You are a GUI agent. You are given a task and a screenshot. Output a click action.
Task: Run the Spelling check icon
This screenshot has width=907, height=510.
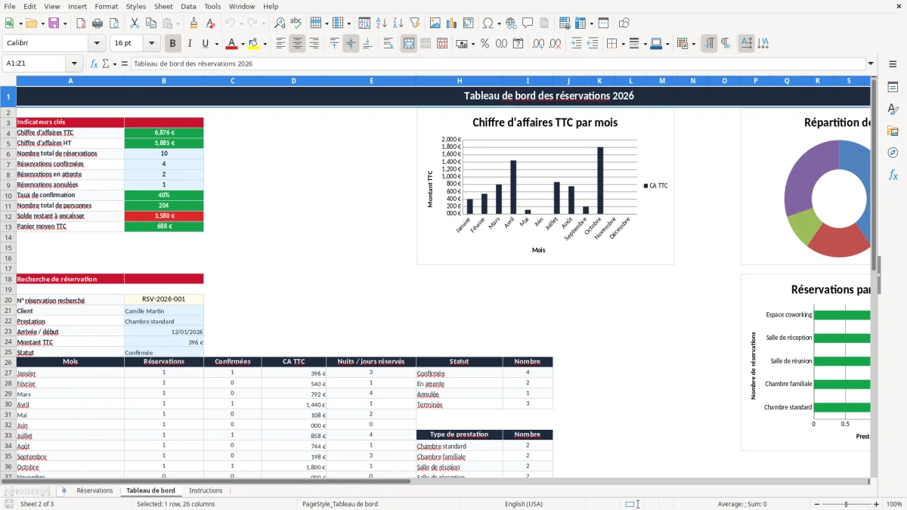tap(296, 23)
